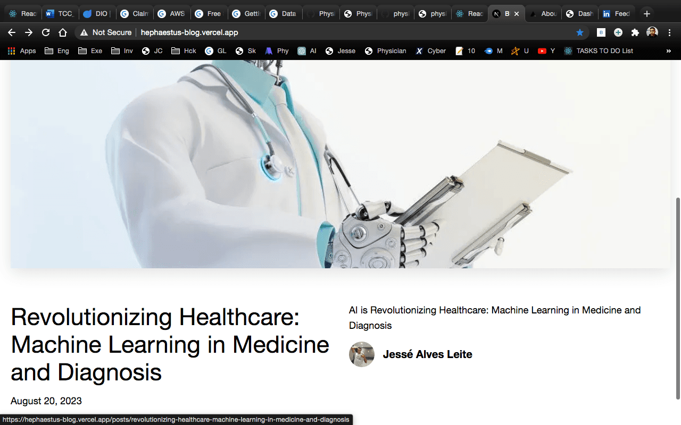This screenshot has width=681, height=425.
Task: Switch to the TCC Word document tab
Action: coord(59,14)
